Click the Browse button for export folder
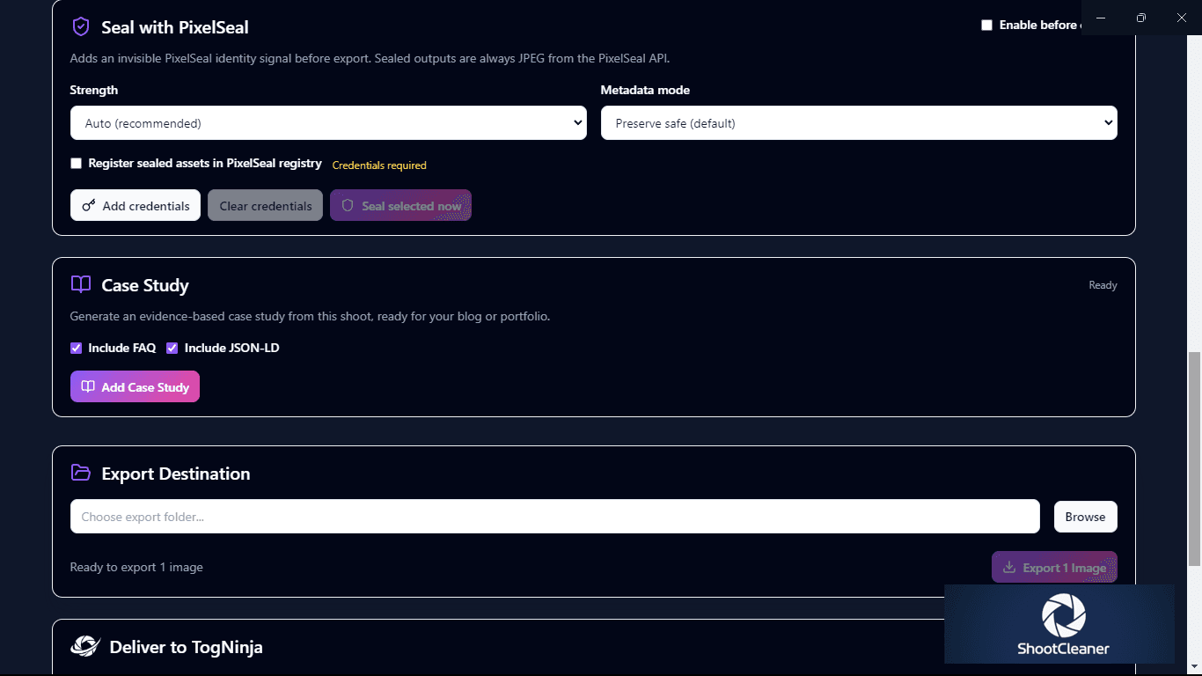This screenshot has height=676, width=1202. click(1085, 517)
